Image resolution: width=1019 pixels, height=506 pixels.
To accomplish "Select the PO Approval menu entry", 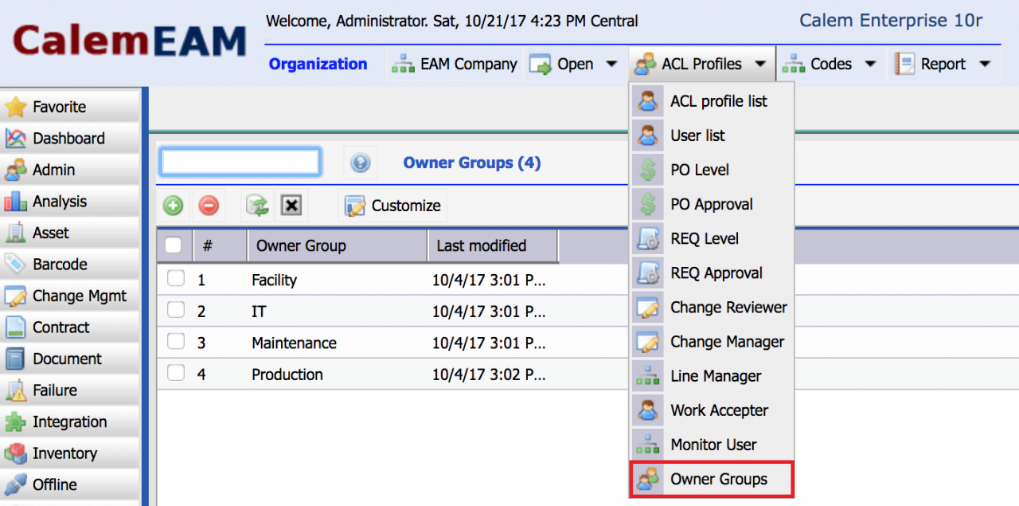I will (x=712, y=205).
